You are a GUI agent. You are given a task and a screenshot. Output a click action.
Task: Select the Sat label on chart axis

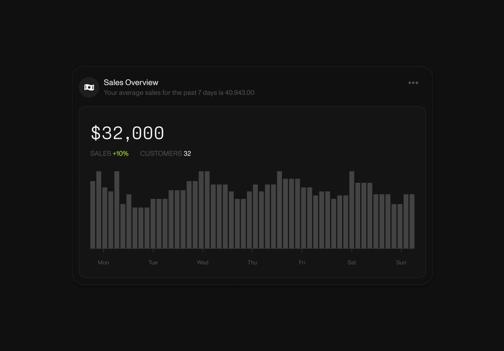click(x=352, y=262)
